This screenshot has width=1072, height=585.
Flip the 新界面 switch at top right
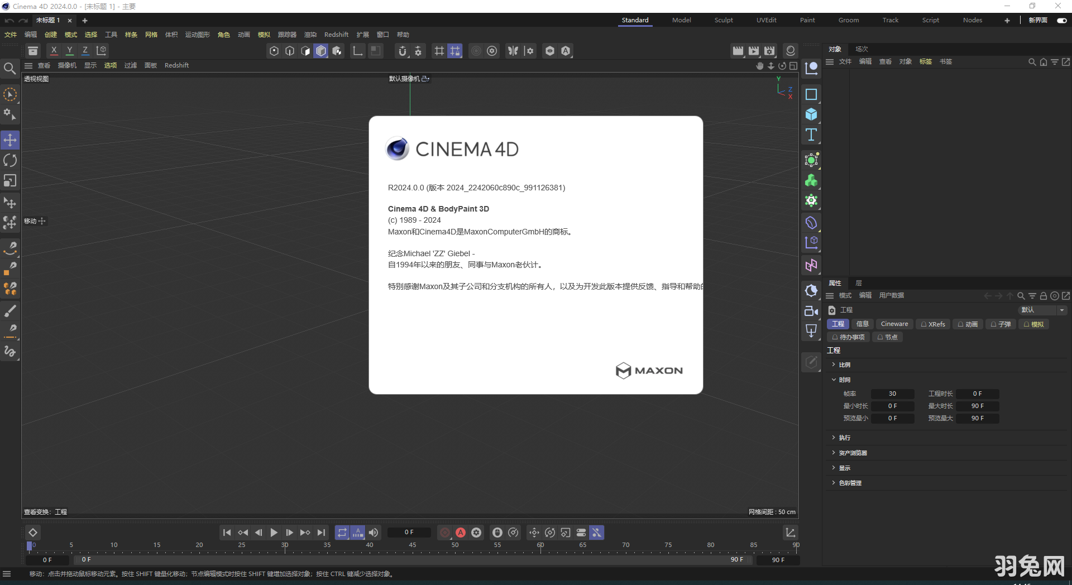tap(1063, 20)
